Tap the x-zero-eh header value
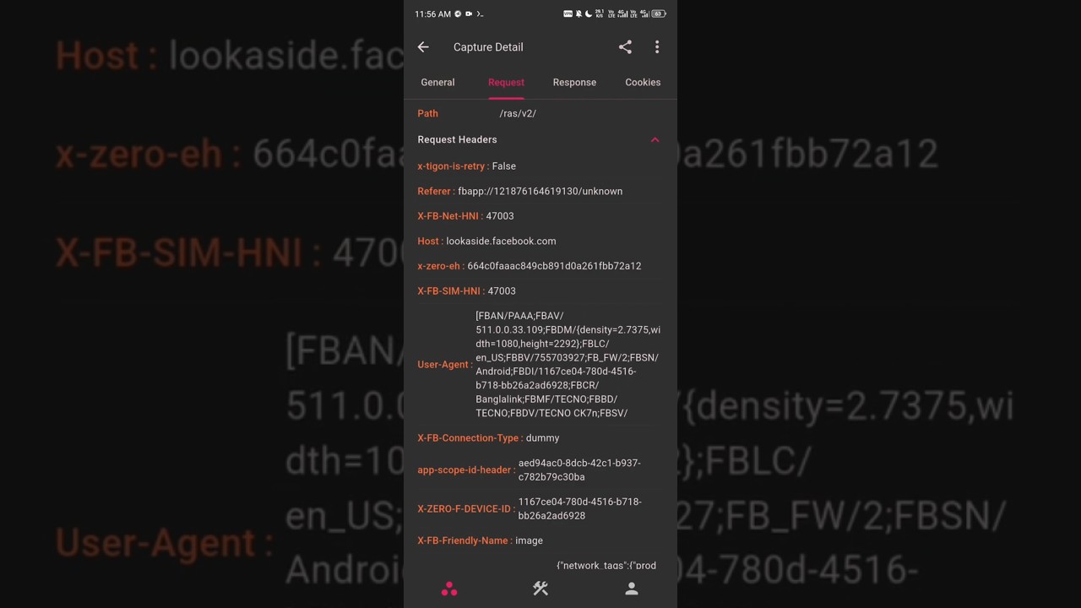The width and height of the screenshot is (1081, 608). (x=554, y=266)
